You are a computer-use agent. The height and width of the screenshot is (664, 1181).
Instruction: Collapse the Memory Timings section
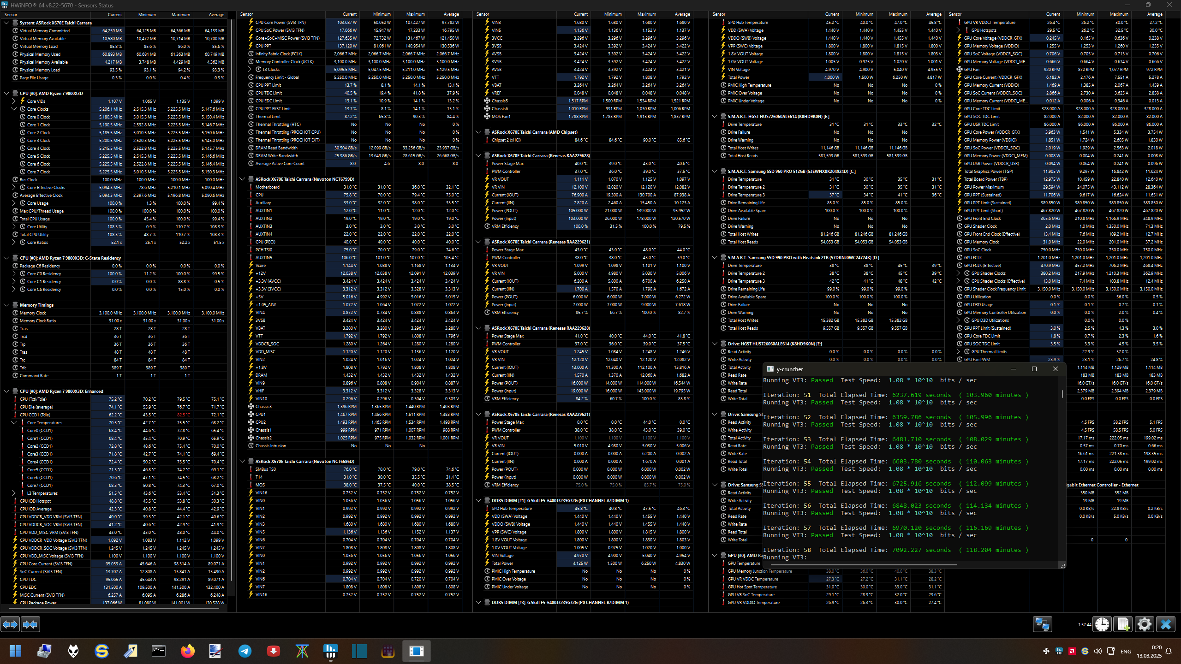6,305
